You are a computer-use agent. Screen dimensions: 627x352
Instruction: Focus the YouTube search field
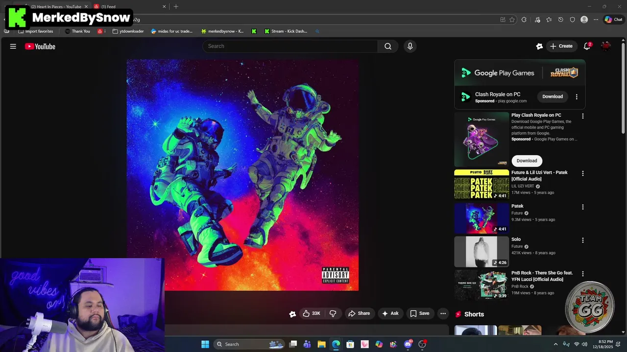pyautogui.click(x=290, y=46)
